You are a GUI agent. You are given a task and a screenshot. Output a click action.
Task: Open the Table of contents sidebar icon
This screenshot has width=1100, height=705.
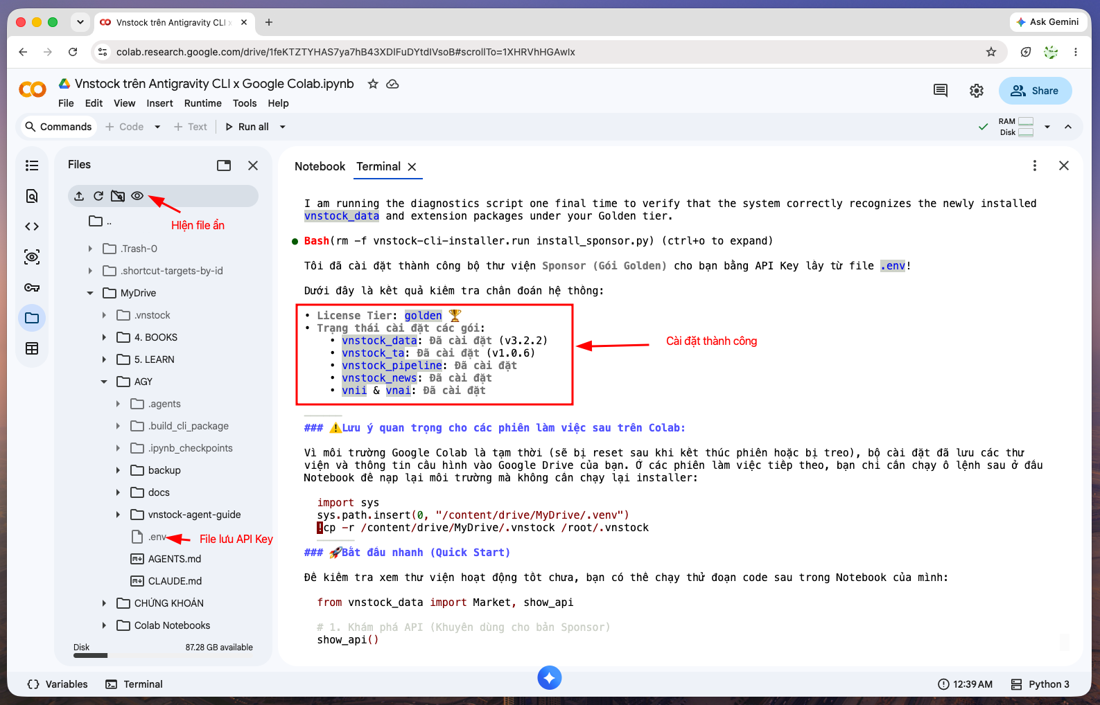pyautogui.click(x=32, y=166)
